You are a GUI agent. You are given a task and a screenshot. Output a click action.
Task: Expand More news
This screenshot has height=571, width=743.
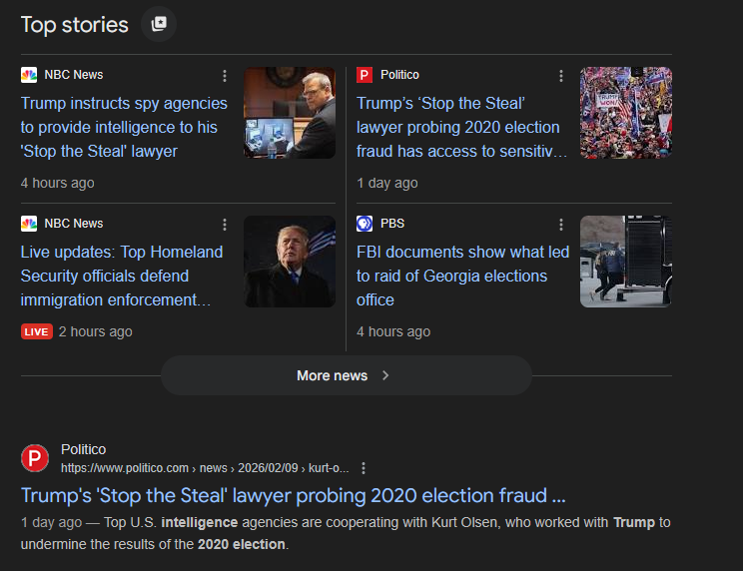tap(346, 375)
